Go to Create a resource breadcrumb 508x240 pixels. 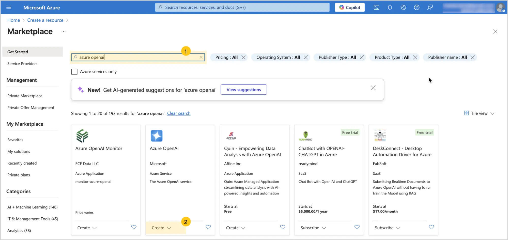click(x=45, y=20)
